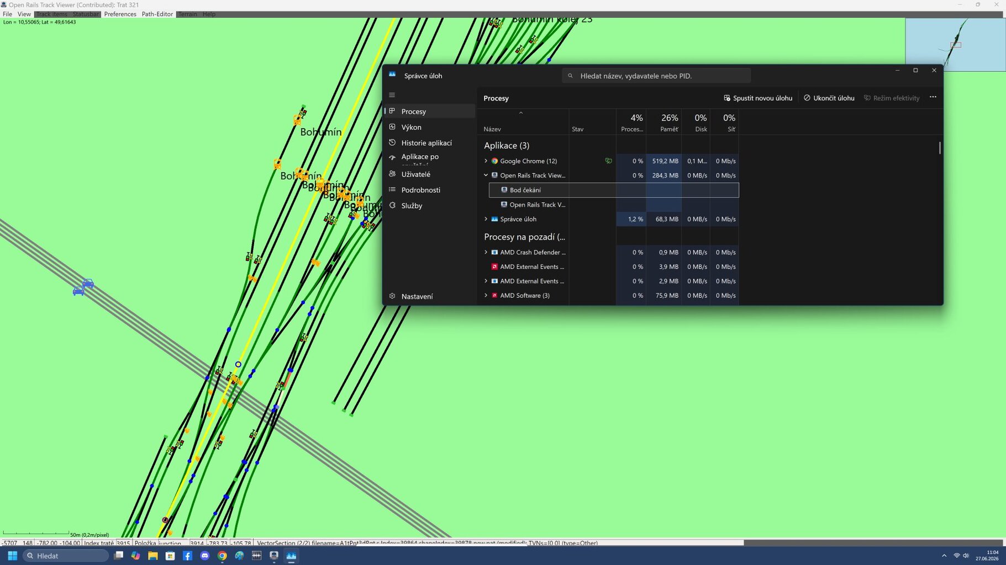Click the Bohumín station label on map
The image size is (1006, 565).
[321, 132]
